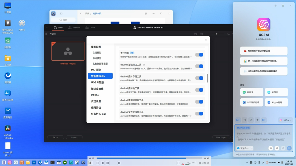Click the AI 翻译 recommendation button
The height and width of the screenshot is (166, 296).
click(x=252, y=92)
